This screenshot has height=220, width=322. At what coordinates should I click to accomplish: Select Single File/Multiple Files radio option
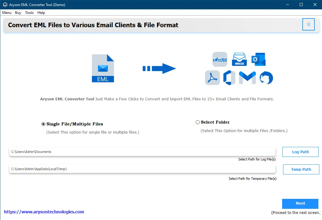(x=43, y=124)
